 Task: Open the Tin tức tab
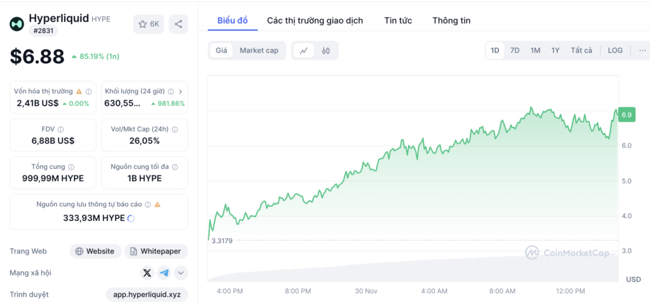[x=398, y=21]
